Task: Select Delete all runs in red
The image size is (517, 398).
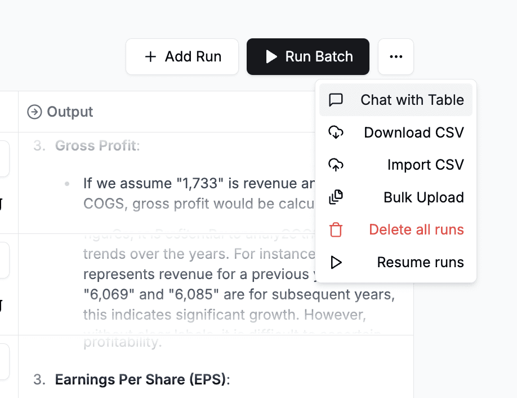Action: pyautogui.click(x=396, y=229)
